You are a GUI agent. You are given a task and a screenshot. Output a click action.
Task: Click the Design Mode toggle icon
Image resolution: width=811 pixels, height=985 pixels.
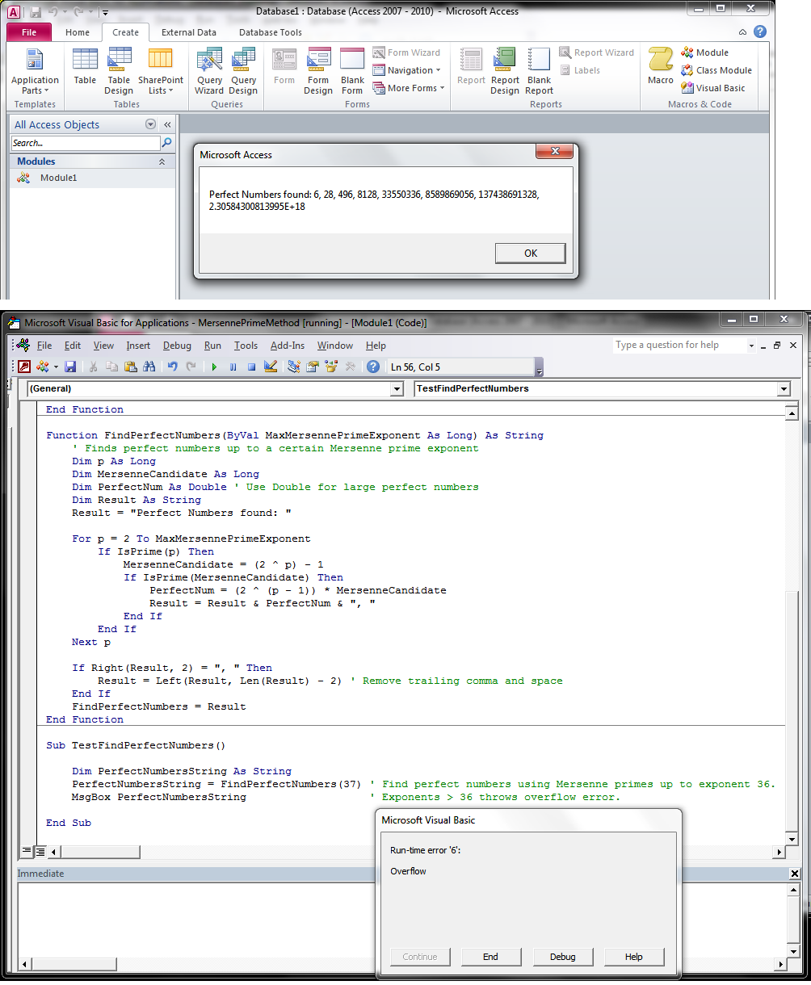pyautogui.click(x=271, y=367)
